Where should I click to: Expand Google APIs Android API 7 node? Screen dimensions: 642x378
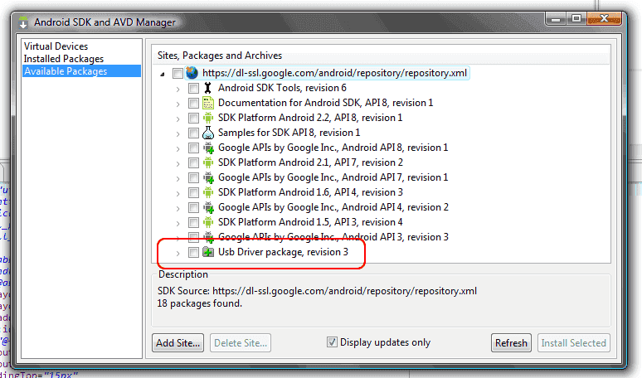[178, 178]
